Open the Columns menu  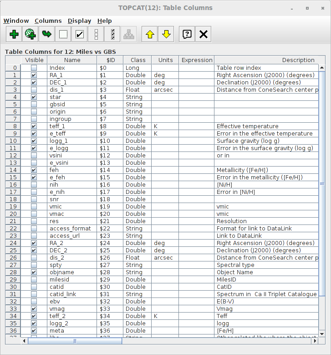point(48,21)
